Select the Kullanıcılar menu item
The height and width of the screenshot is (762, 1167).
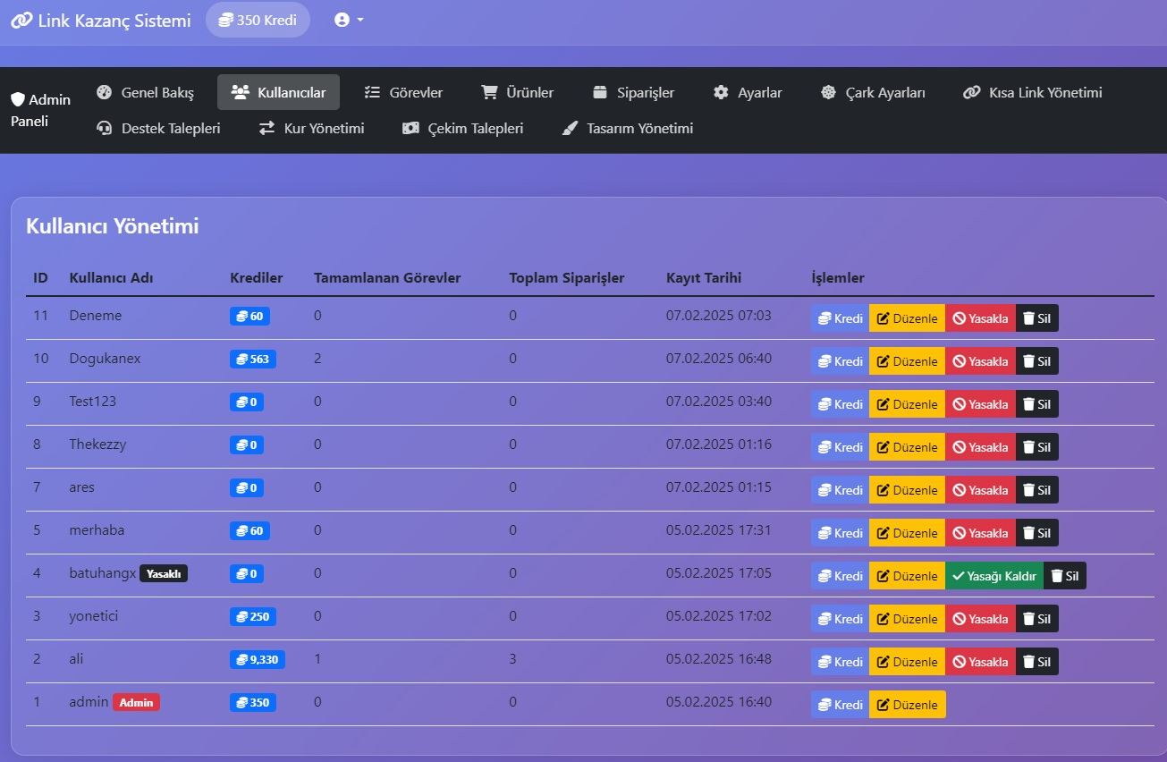click(x=278, y=92)
